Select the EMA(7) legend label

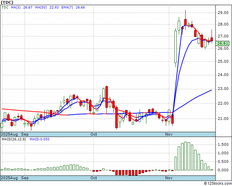pyautogui.click(x=67, y=7)
